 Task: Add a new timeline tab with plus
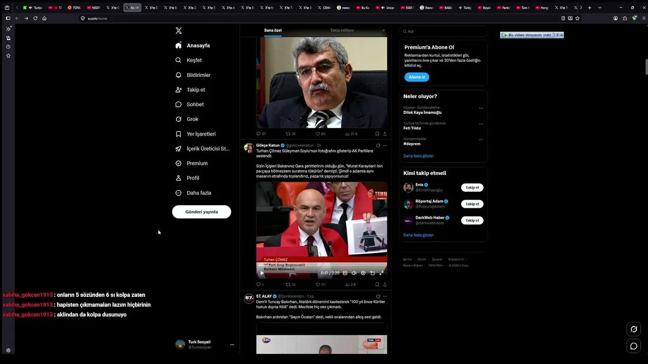383,30
